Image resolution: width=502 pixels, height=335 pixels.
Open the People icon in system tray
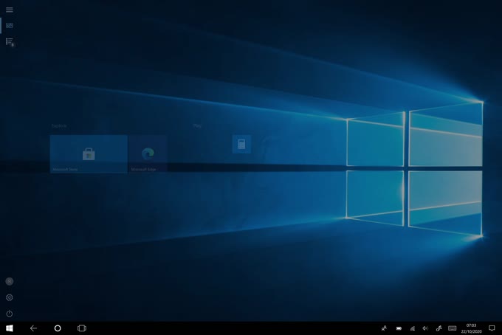tap(384, 328)
